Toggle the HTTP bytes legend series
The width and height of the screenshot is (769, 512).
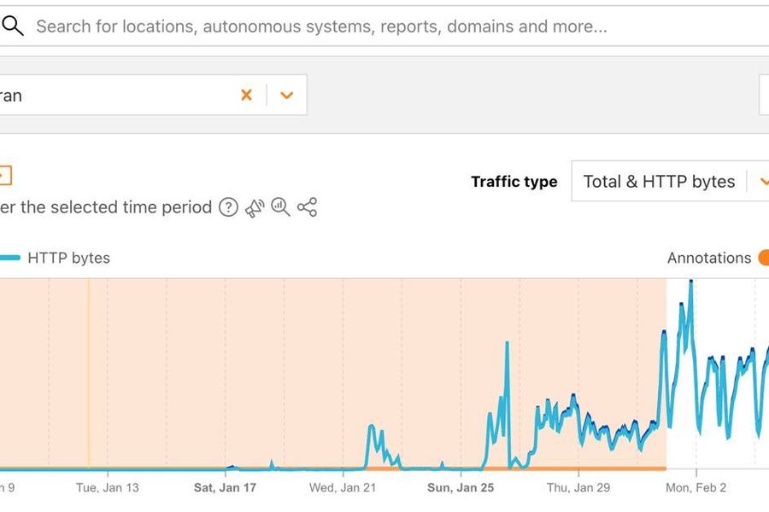tap(55, 258)
